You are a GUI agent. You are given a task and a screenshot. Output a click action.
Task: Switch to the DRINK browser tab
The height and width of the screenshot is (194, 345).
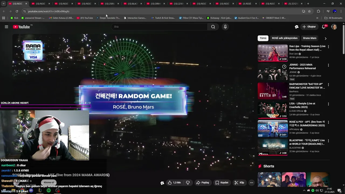click(156, 4)
